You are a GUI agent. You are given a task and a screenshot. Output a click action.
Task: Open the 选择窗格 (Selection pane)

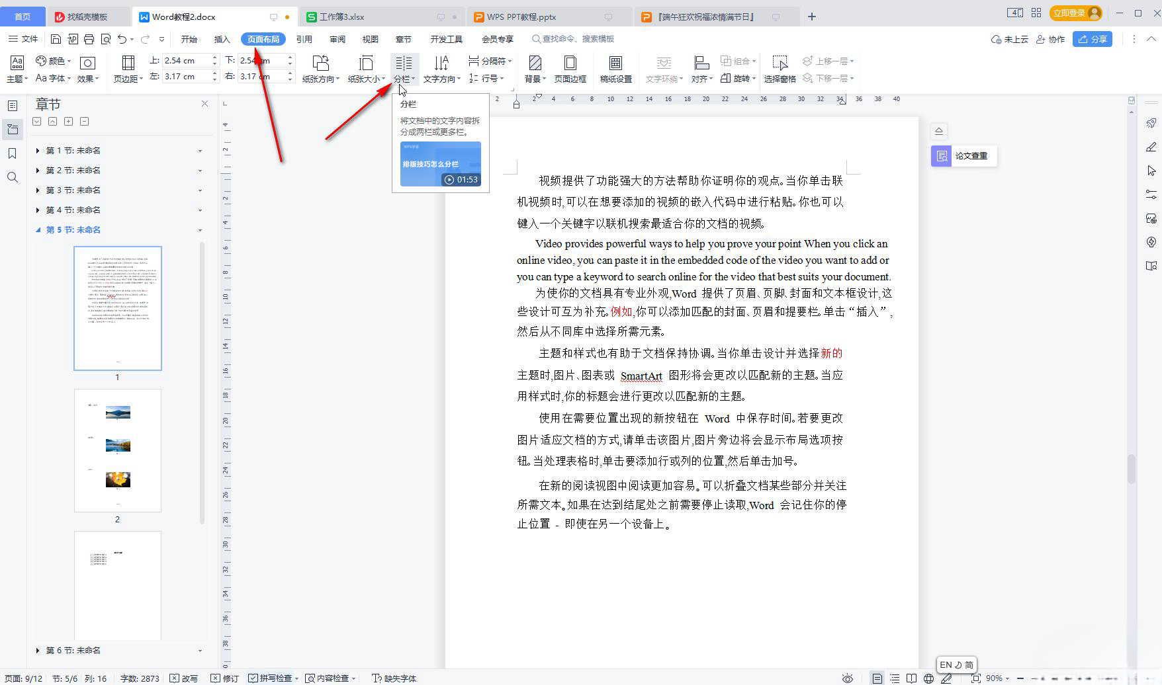point(780,69)
